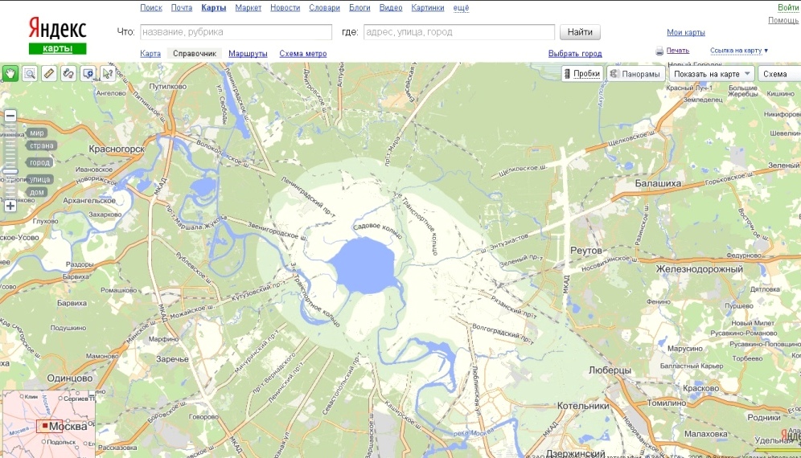Click the zoom slider handle
Image resolution: width=801 pixels, height=458 pixels.
coord(10,171)
